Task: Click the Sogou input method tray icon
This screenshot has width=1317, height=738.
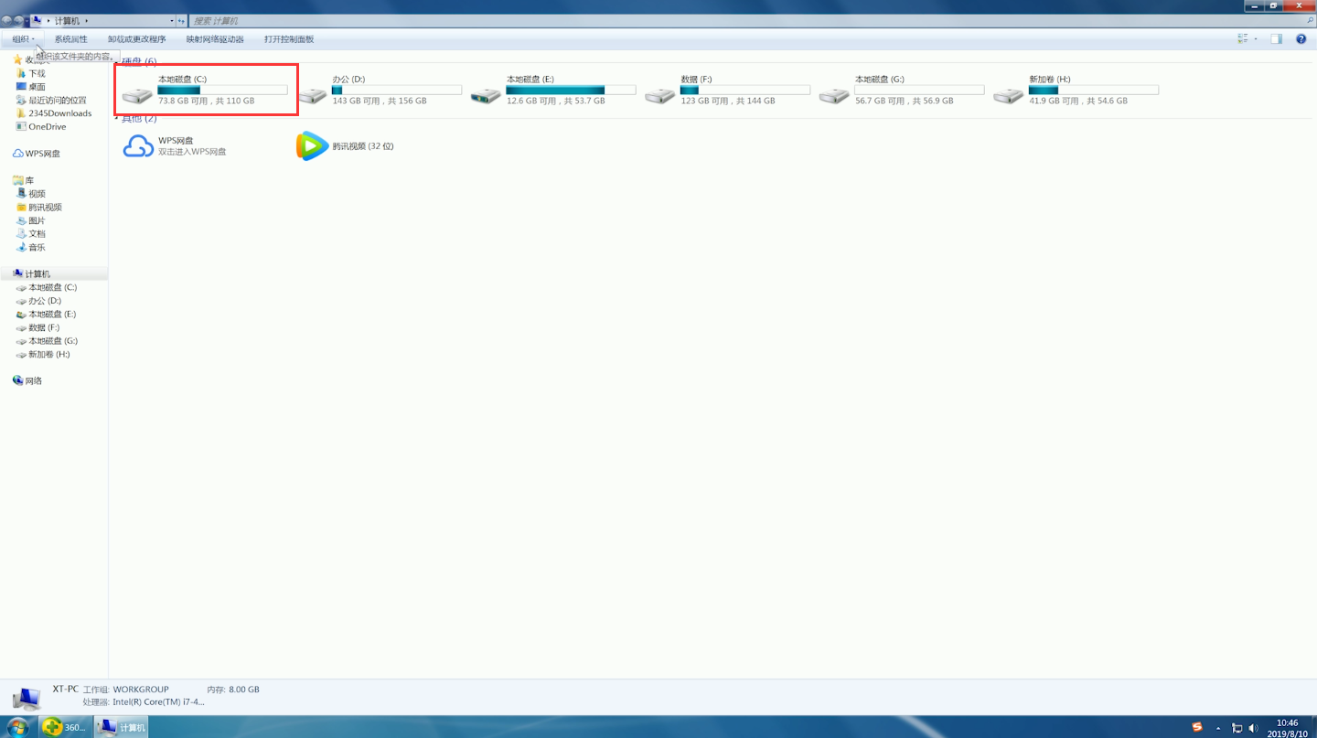Action: click(x=1197, y=727)
